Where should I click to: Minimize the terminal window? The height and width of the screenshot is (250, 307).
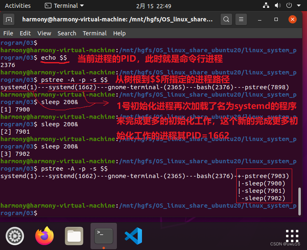click(x=260, y=20)
